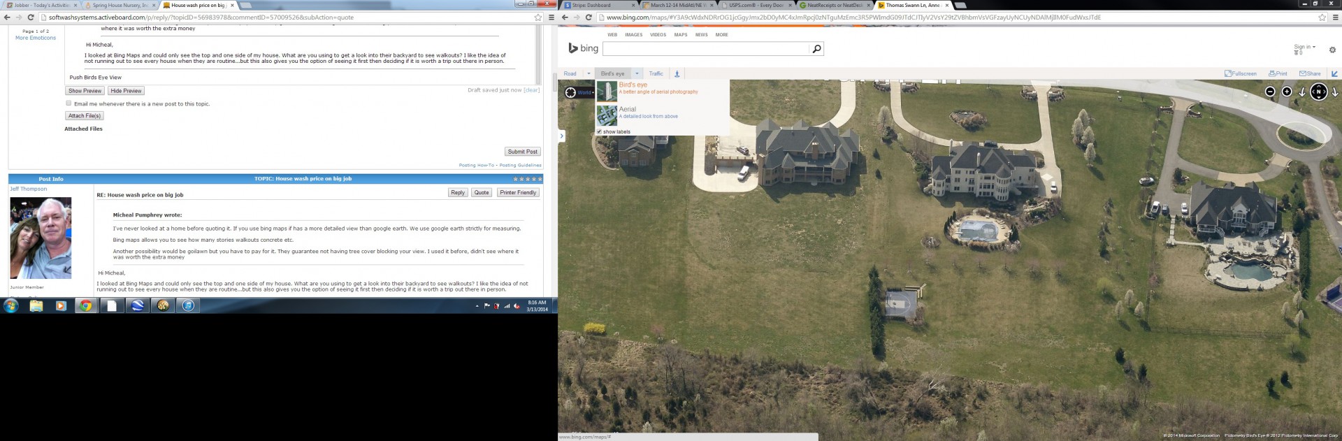Click the Print map icon
1342x441 pixels.
(1278, 73)
